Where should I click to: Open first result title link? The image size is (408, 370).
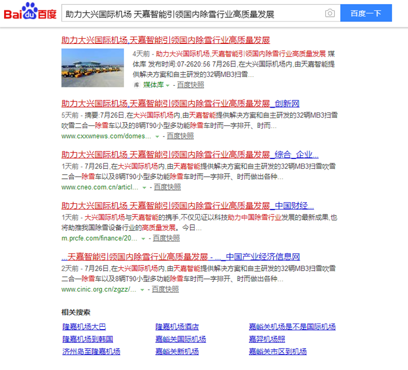click(166, 40)
